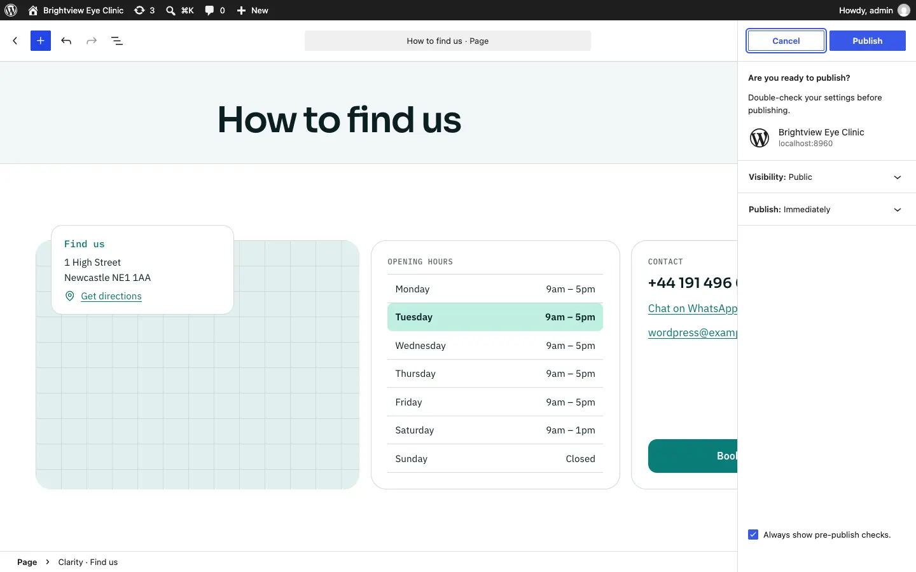
Task: Click the 'Newcastle NE1 1AA' address line
Action: [108, 278]
